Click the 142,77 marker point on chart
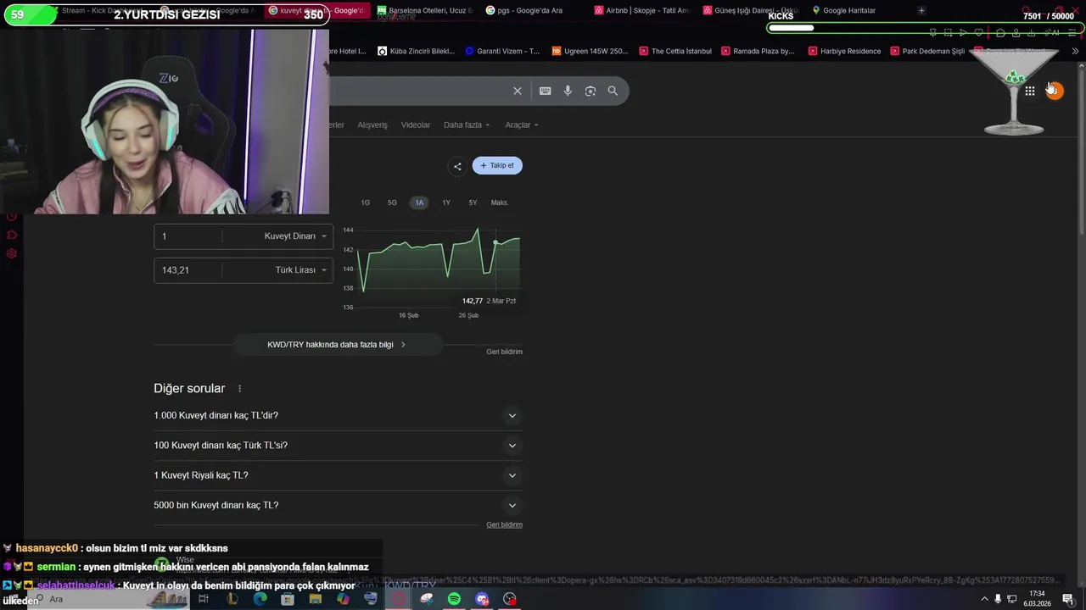 tap(495, 243)
